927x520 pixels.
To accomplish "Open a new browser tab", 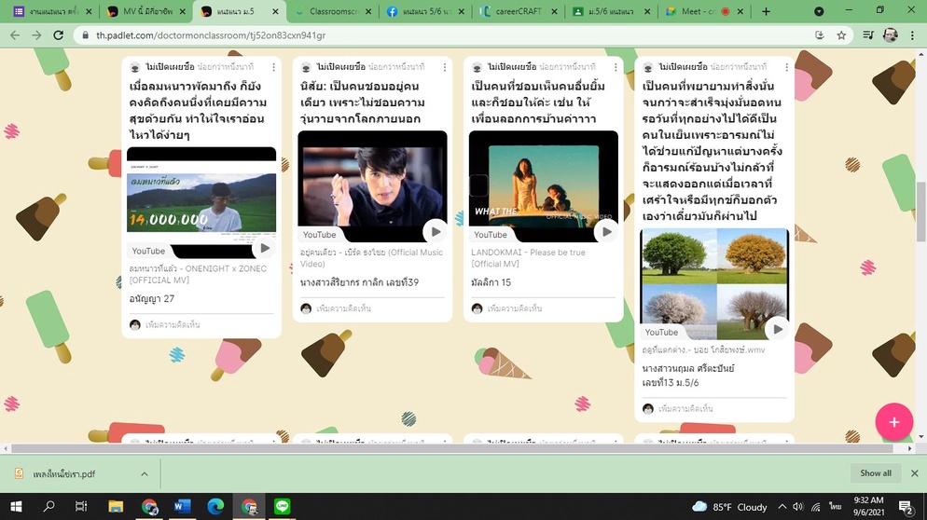I will (x=766, y=11).
